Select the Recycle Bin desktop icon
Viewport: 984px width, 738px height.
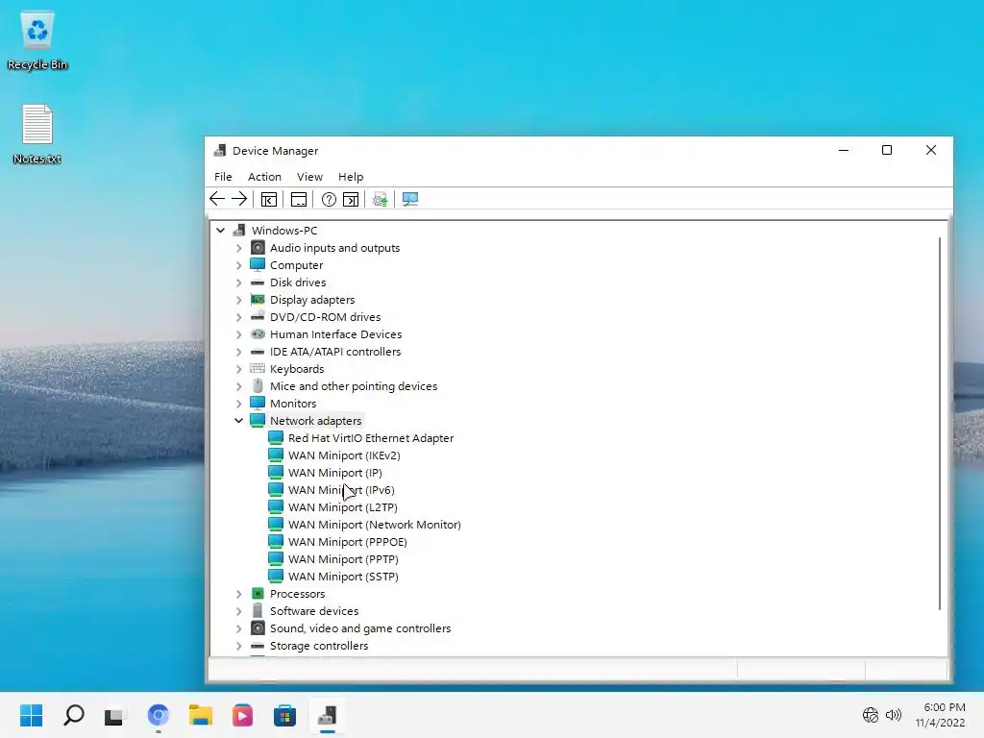point(37,41)
